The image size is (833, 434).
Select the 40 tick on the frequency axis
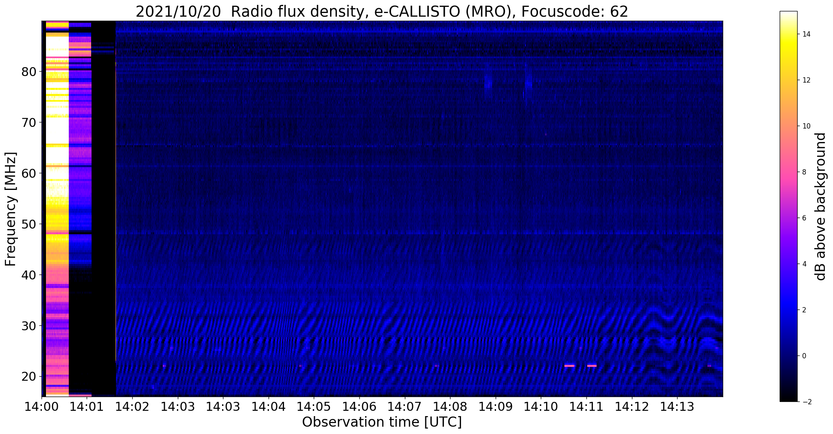click(29, 275)
